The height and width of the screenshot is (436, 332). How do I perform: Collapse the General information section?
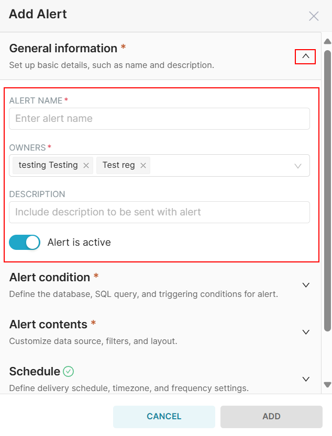click(x=306, y=56)
